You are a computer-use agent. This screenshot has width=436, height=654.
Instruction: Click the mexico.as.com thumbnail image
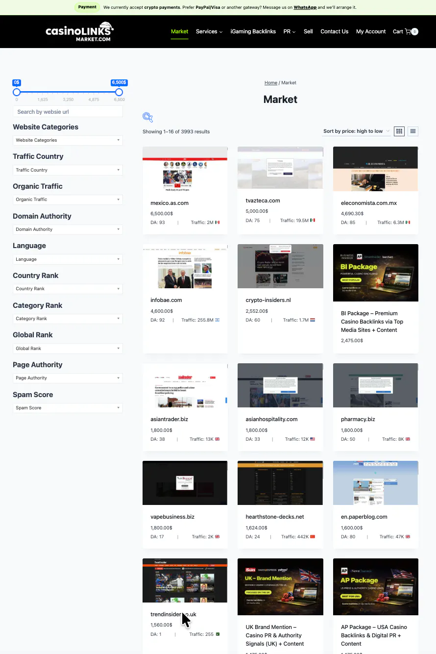(185, 169)
